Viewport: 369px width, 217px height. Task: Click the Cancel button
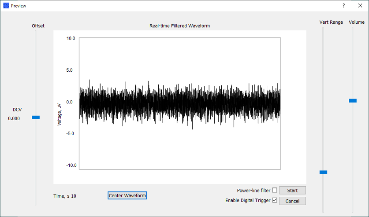292,201
